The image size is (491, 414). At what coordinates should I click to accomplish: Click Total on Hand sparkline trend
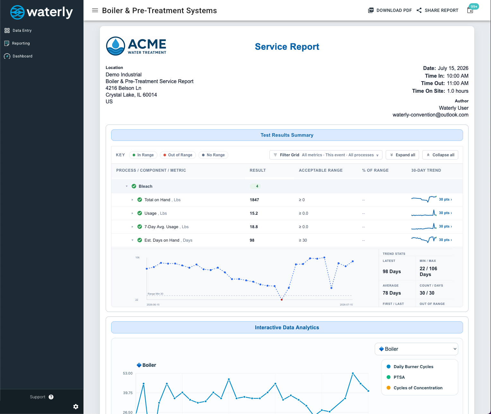pyautogui.click(x=424, y=199)
